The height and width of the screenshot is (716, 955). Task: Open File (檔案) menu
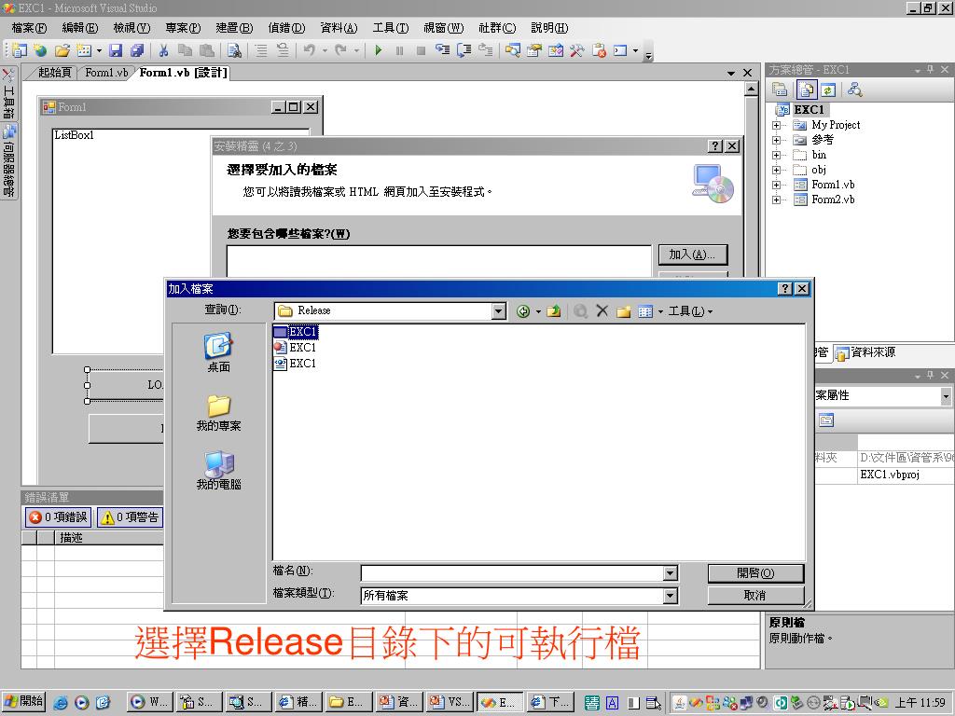(x=29, y=28)
